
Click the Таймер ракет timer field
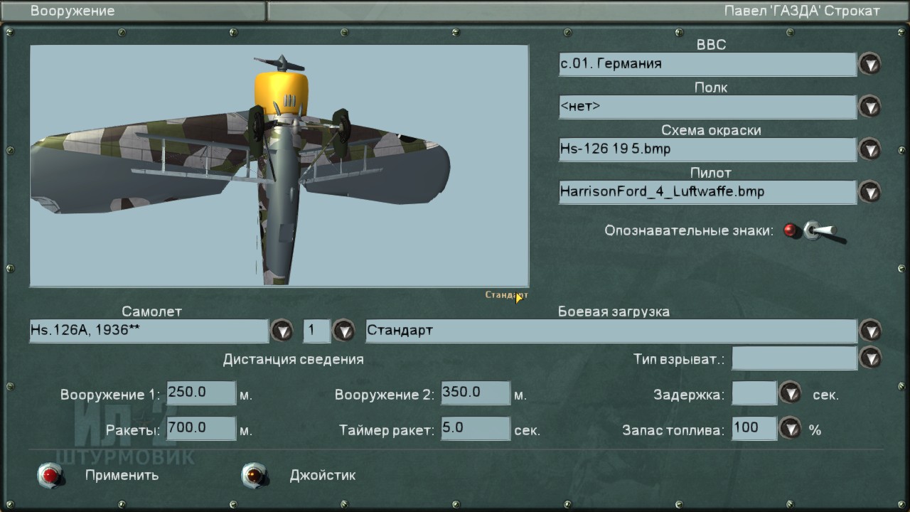coord(476,428)
